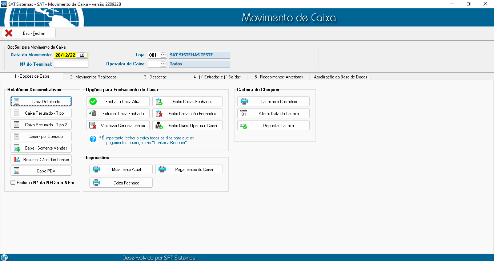Open the Caixa Detalhado report
Viewport: 494px width, 261px height.
point(41,101)
